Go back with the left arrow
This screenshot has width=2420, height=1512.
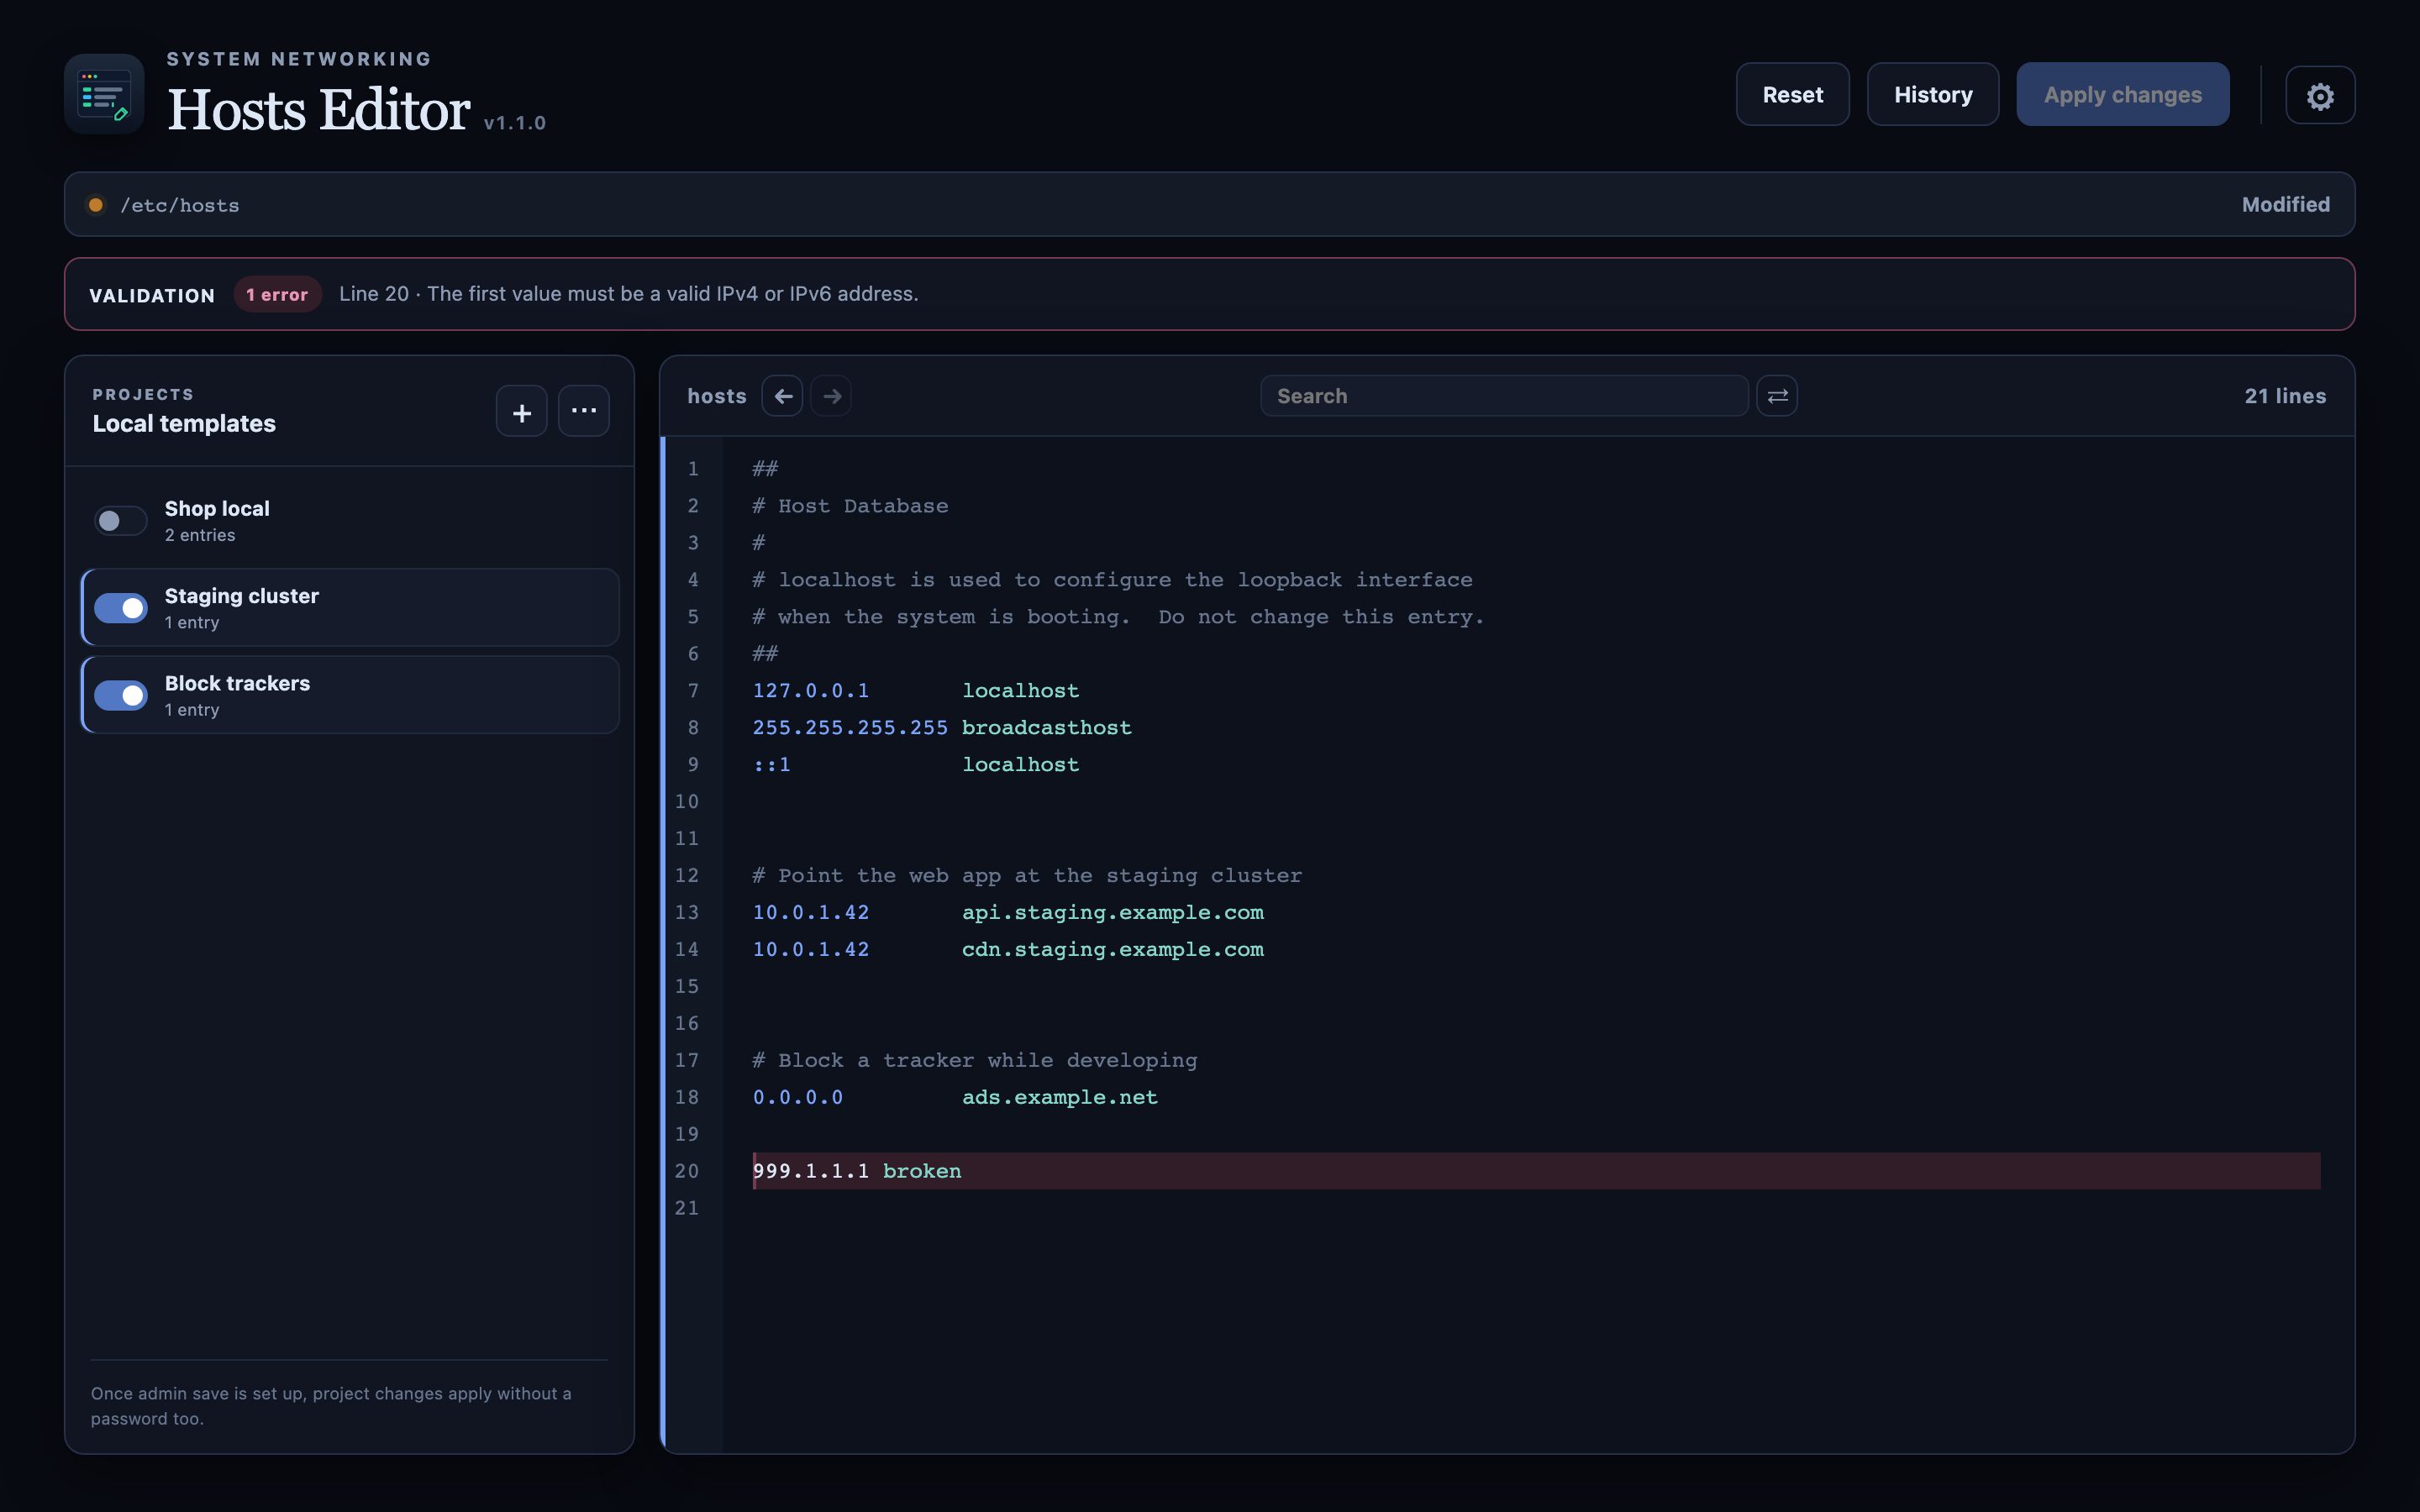(782, 396)
